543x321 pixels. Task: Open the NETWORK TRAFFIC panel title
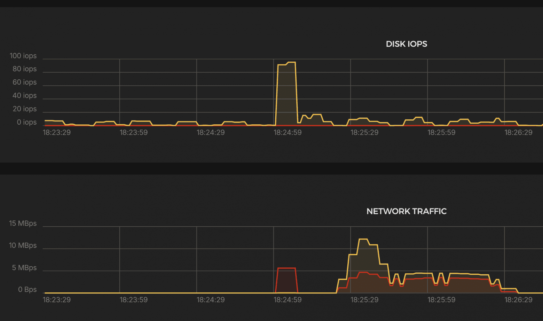click(406, 211)
